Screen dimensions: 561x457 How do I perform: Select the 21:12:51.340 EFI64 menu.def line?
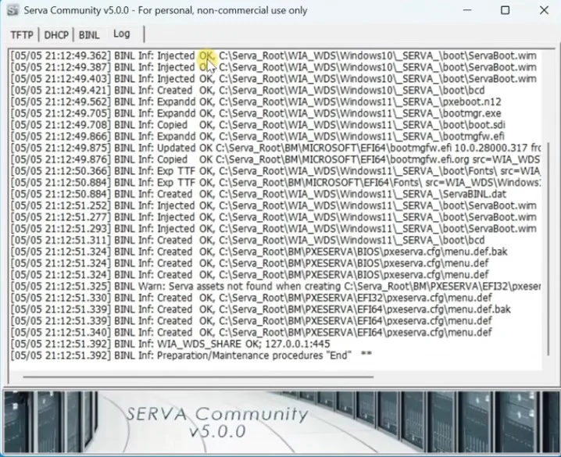pyautogui.click(x=251, y=332)
